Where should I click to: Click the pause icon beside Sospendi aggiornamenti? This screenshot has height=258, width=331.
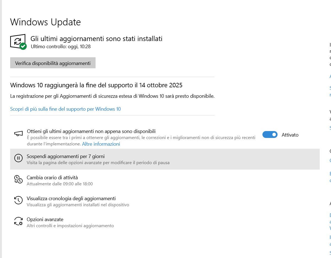(18, 158)
